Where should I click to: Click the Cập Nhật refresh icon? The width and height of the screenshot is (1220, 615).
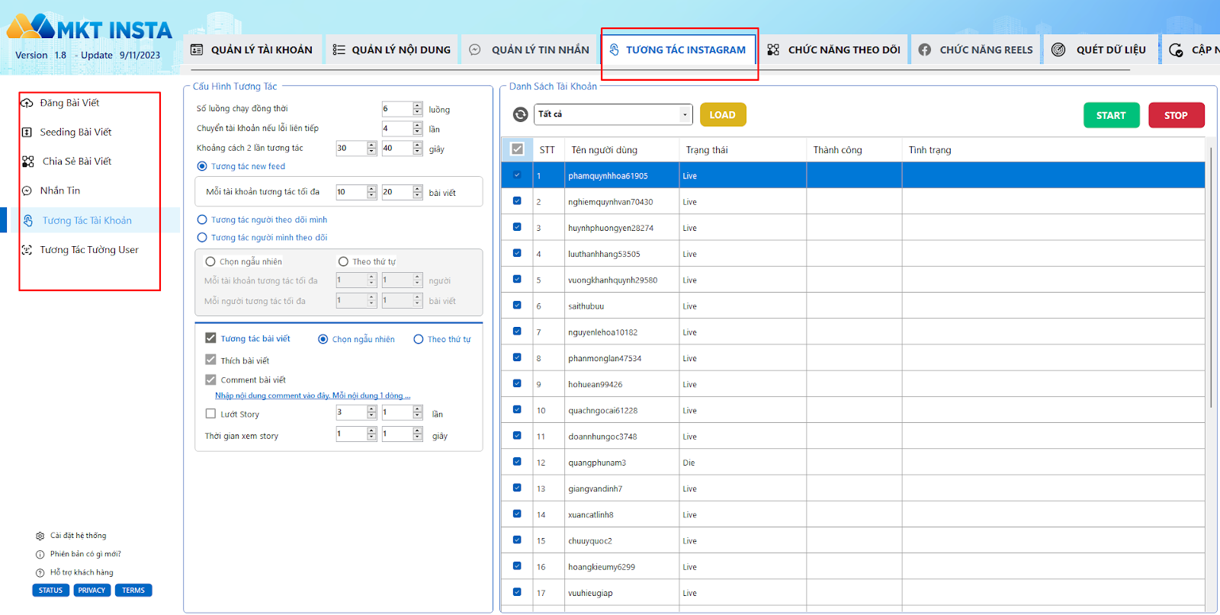[1176, 50]
